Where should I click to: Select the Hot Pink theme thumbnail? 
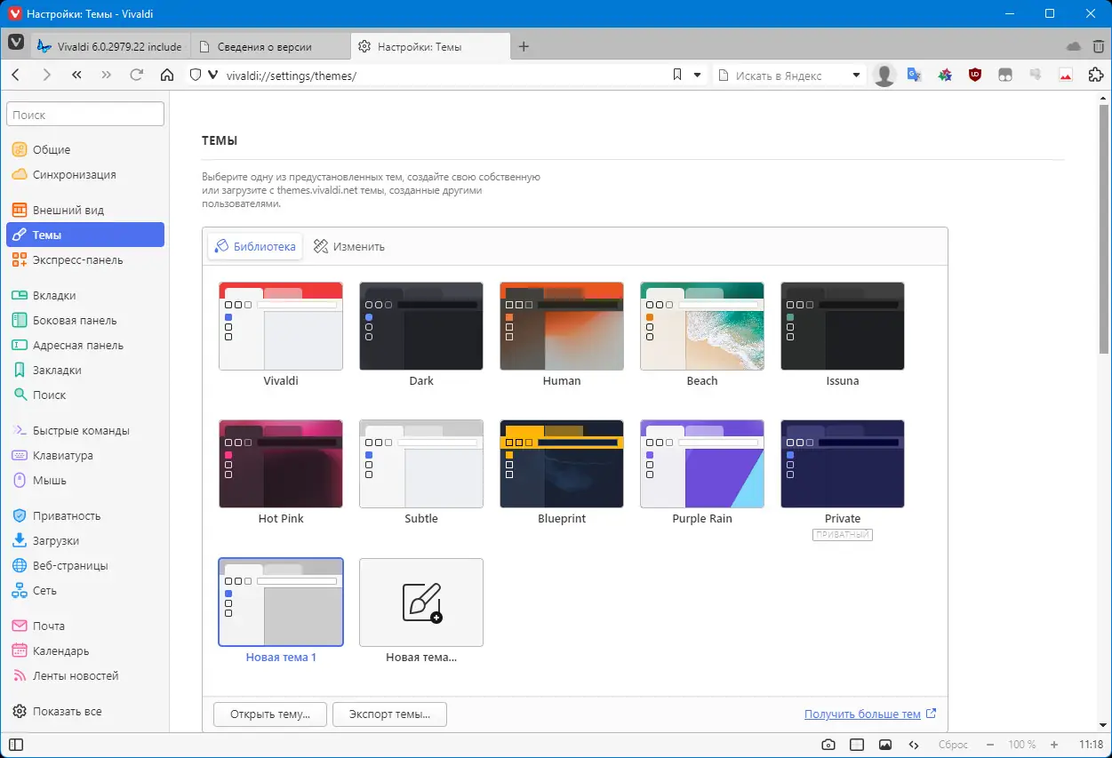click(281, 464)
